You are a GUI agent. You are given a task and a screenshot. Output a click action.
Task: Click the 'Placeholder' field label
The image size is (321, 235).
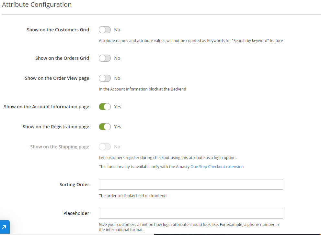tap(76, 213)
